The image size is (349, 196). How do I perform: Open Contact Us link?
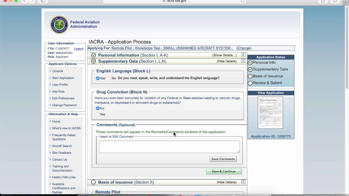59,160
